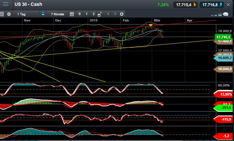Click the red -1,2 indicator value label

(x=223, y=136)
